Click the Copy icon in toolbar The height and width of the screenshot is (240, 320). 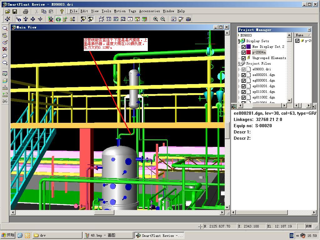(x=44, y=12)
